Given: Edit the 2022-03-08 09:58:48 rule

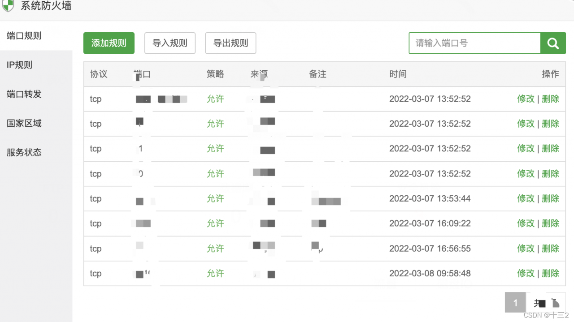Looking at the screenshot, I should [x=526, y=273].
